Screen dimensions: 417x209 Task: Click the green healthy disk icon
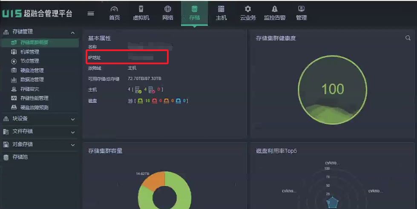(140, 101)
